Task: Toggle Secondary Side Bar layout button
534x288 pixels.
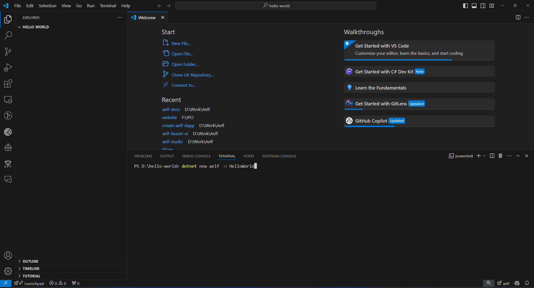Action: (483, 6)
